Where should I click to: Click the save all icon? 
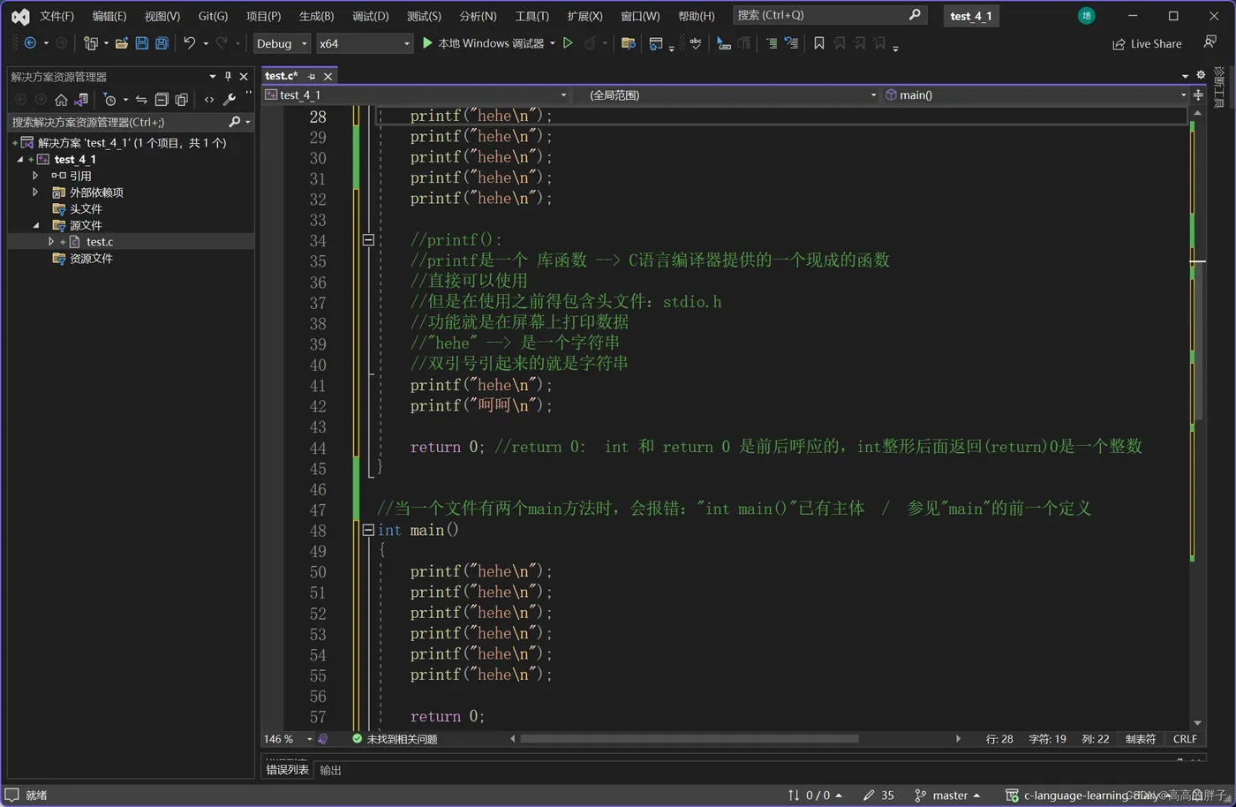point(162,43)
